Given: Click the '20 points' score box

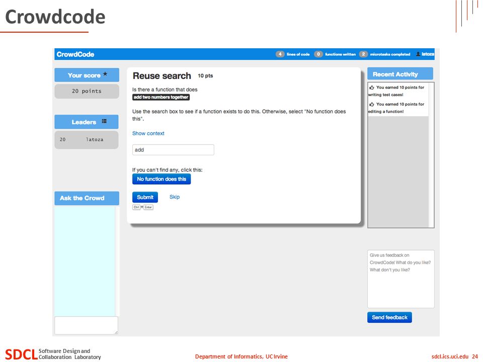Looking at the screenshot, I should point(87,91).
